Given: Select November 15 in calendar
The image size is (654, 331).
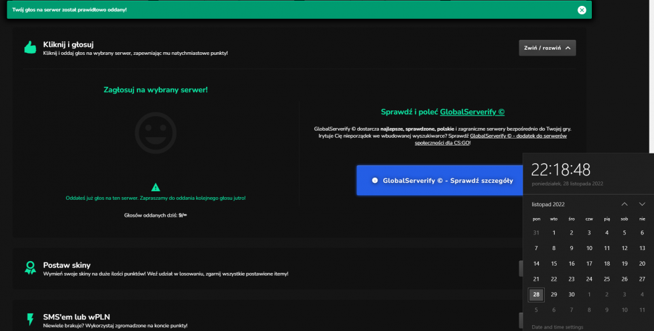Looking at the screenshot, I should (x=553, y=264).
